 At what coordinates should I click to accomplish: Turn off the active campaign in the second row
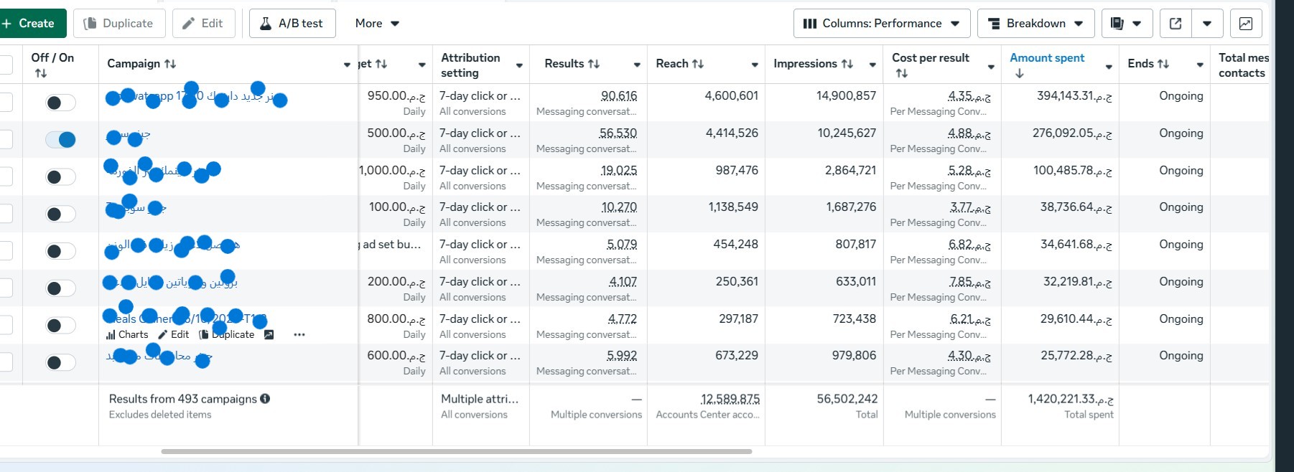click(60, 140)
